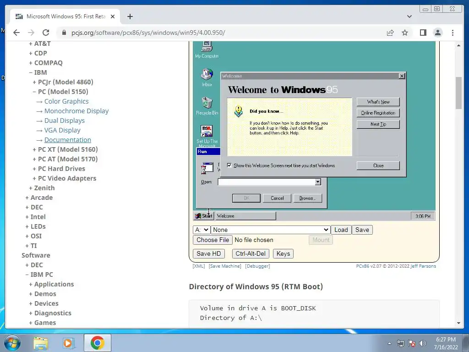Click Chrome forward arrow
This screenshot has width=469, height=352.
click(x=31, y=33)
